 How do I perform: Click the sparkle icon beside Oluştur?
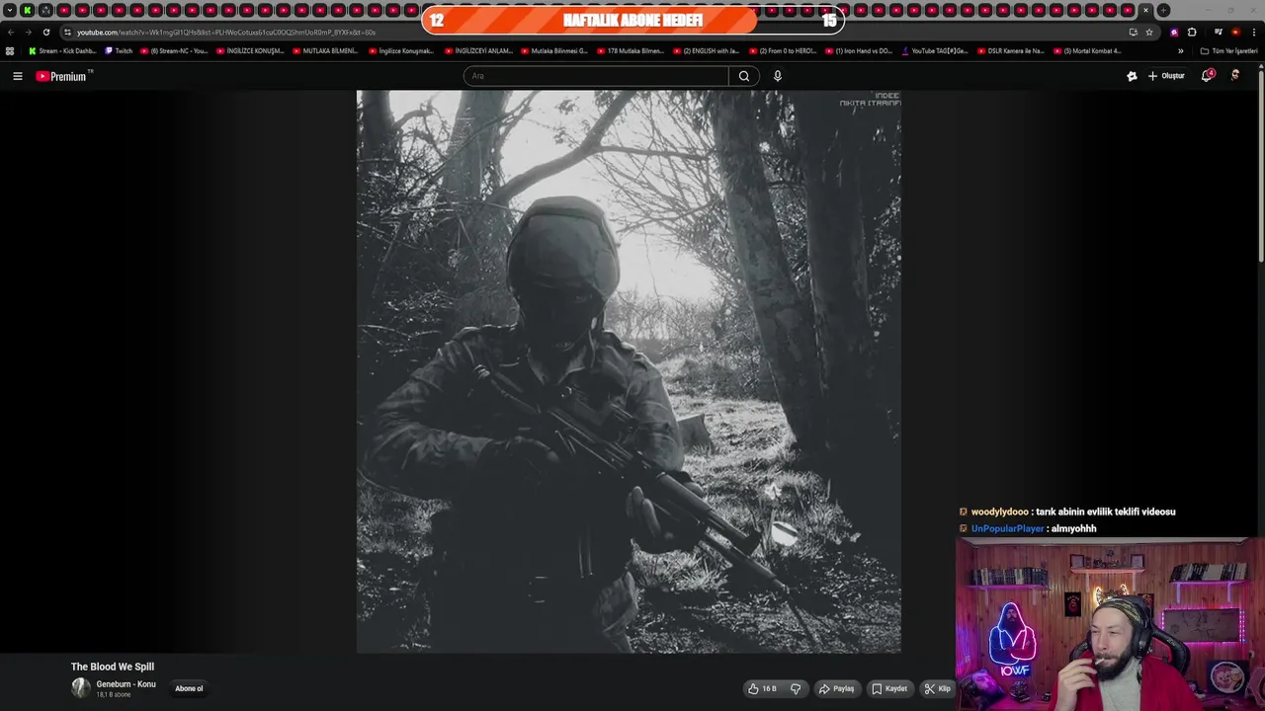point(1132,76)
